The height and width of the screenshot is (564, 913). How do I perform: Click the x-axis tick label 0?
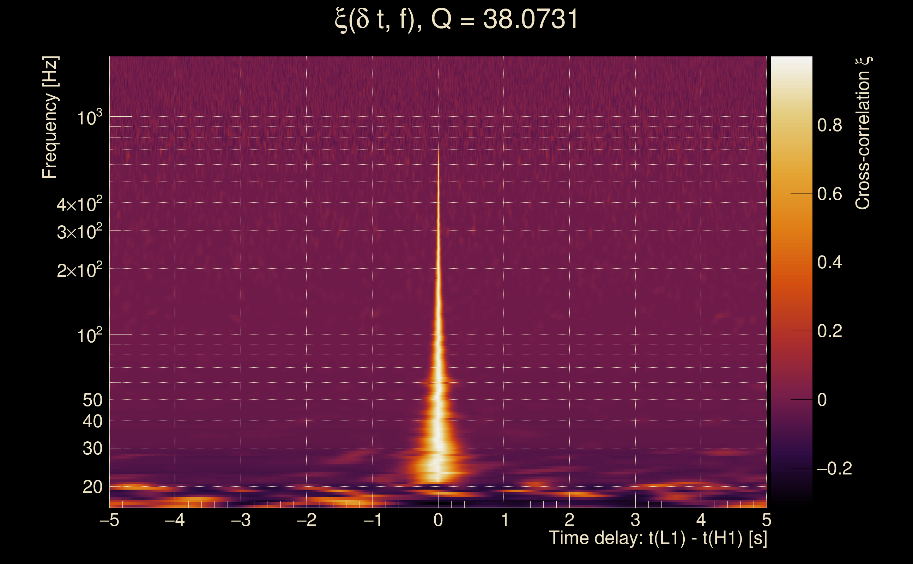point(438,520)
